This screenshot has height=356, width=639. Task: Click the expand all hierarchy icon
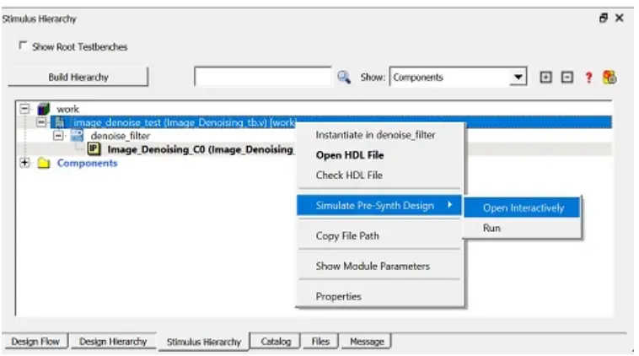(x=545, y=77)
